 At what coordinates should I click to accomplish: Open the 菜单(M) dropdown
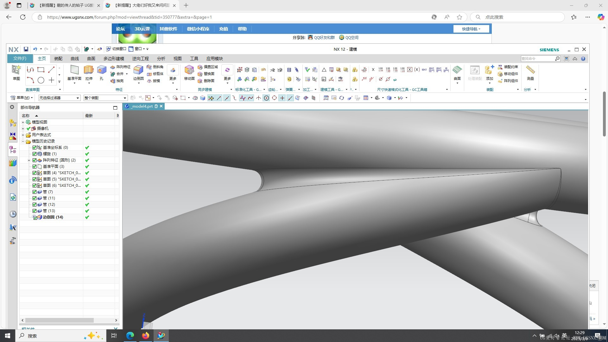tap(22, 98)
